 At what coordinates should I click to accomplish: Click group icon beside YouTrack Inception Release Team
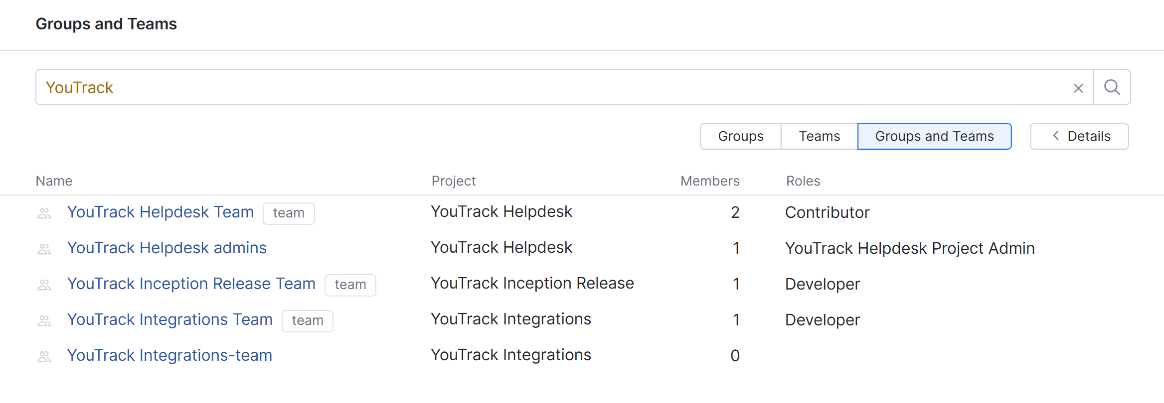click(44, 285)
